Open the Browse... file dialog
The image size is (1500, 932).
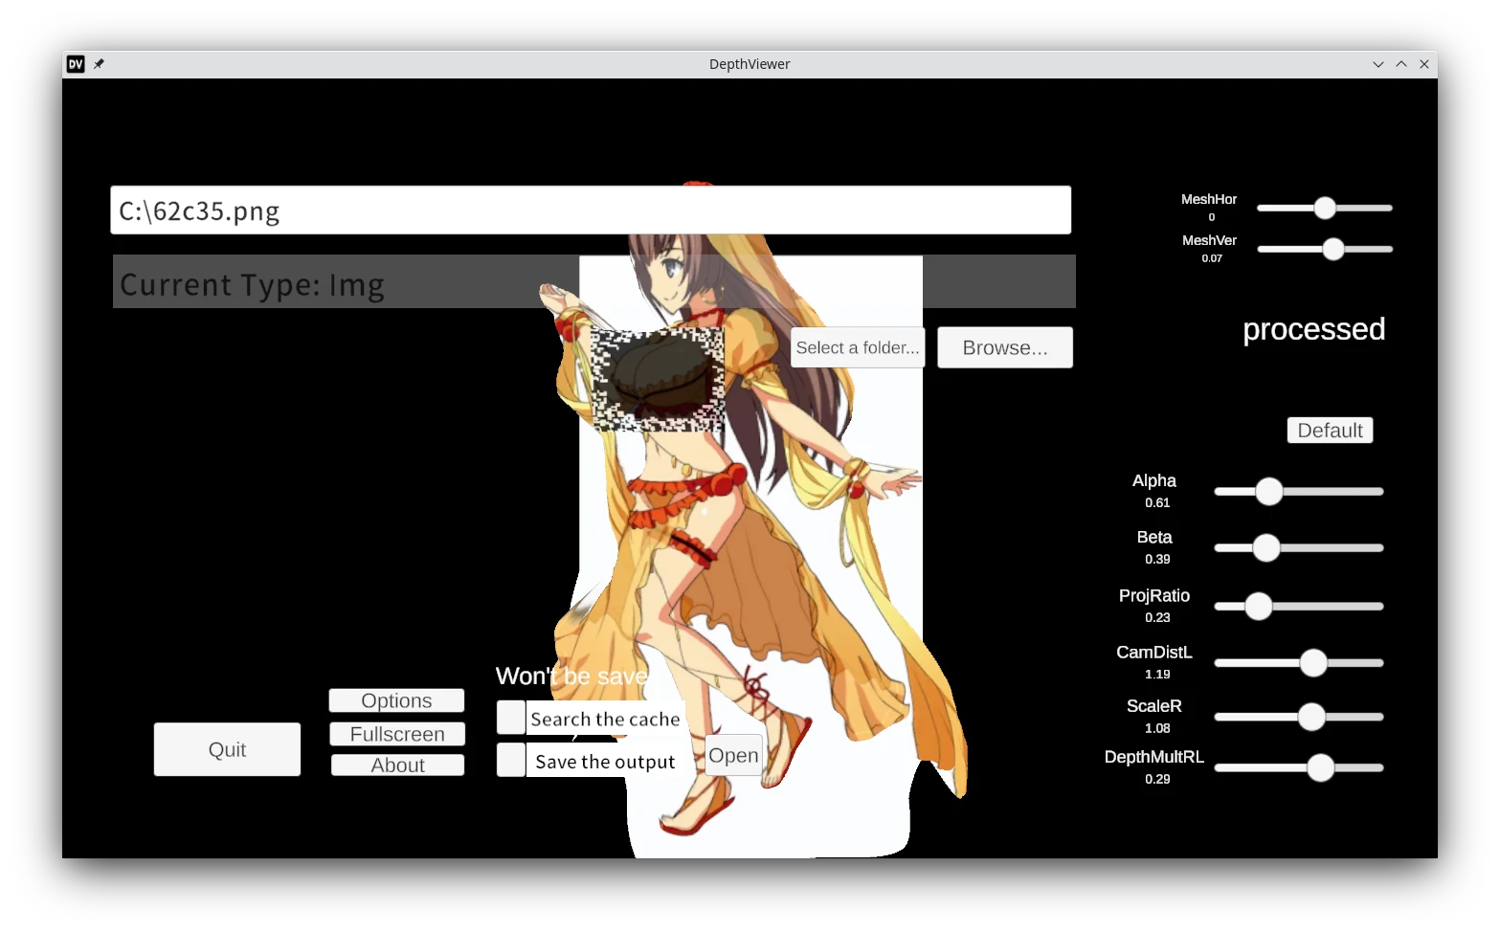tap(1005, 347)
